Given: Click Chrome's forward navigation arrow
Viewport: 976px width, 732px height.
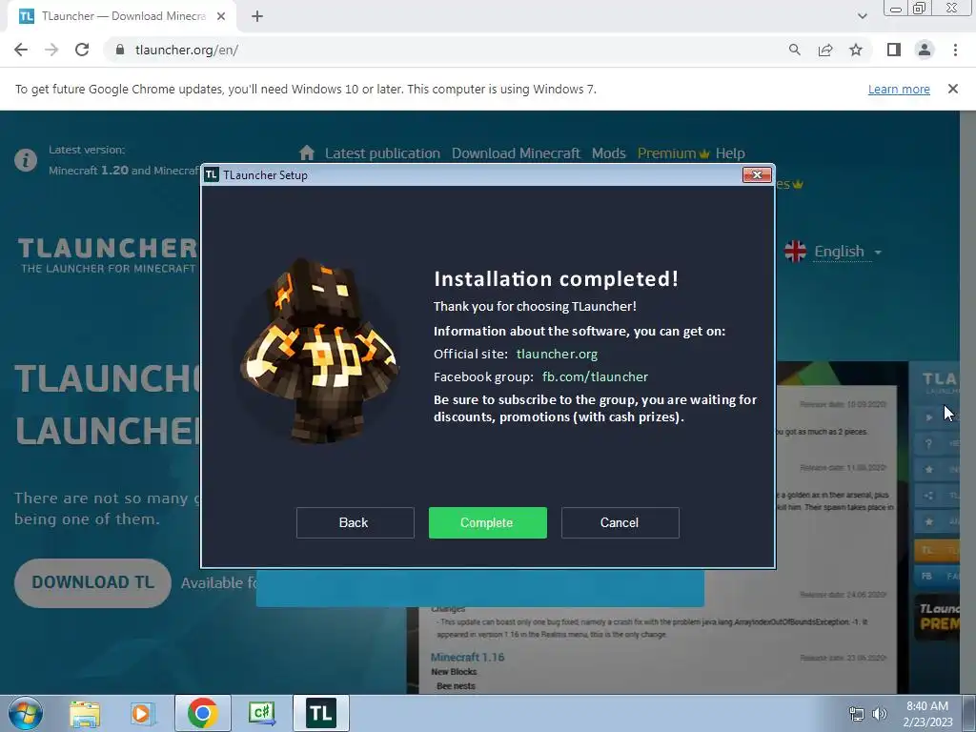Looking at the screenshot, I should coord(51,50).
